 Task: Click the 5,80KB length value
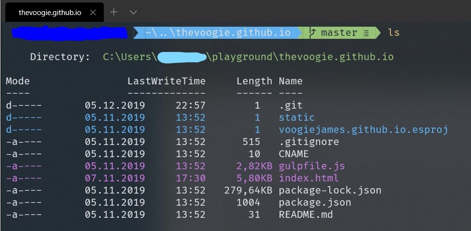254,178
